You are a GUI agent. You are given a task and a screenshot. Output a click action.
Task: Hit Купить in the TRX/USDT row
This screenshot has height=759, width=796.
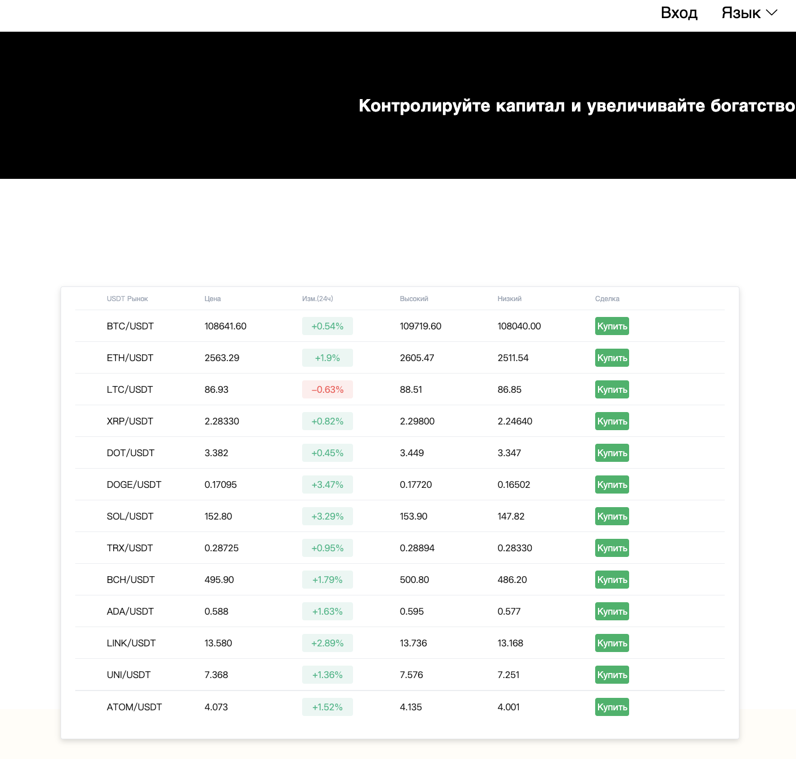[x=612, y=548]
